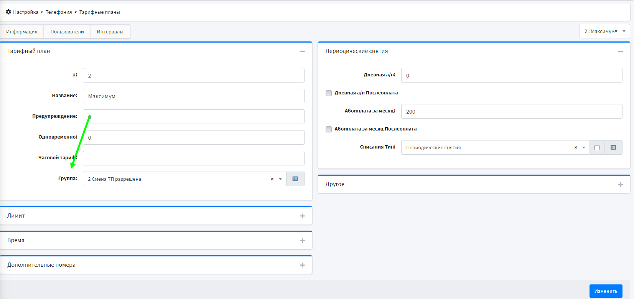Click the settings gear icon in breadcrumb

[8, 12]
